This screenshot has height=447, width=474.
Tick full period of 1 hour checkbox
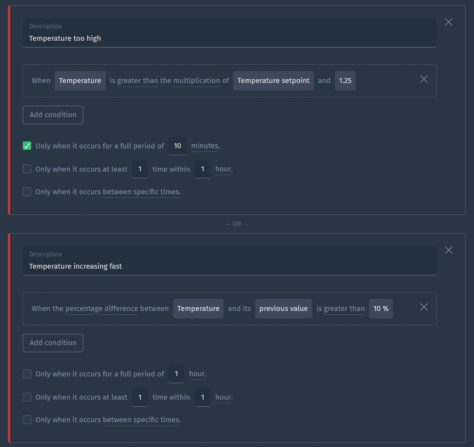tap(27, 374)
